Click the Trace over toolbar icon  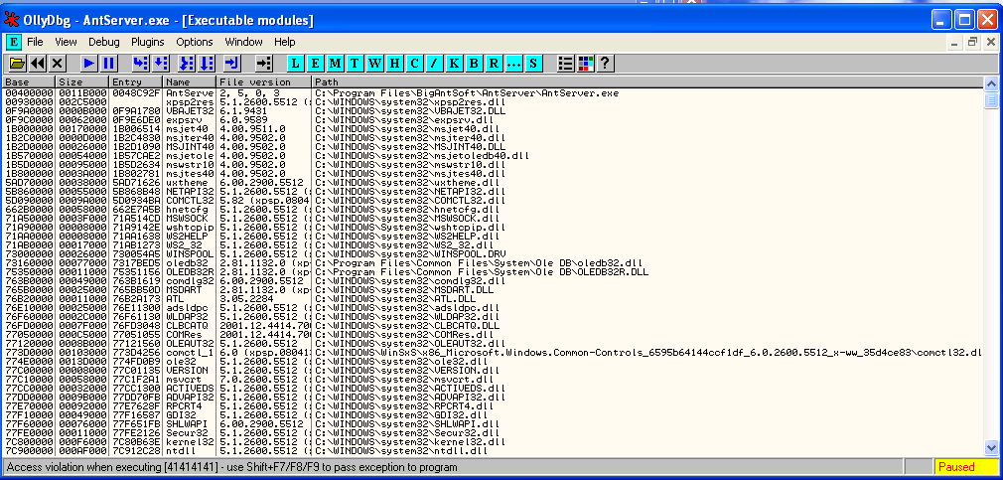pyautogui.click(x=206, y=63)
